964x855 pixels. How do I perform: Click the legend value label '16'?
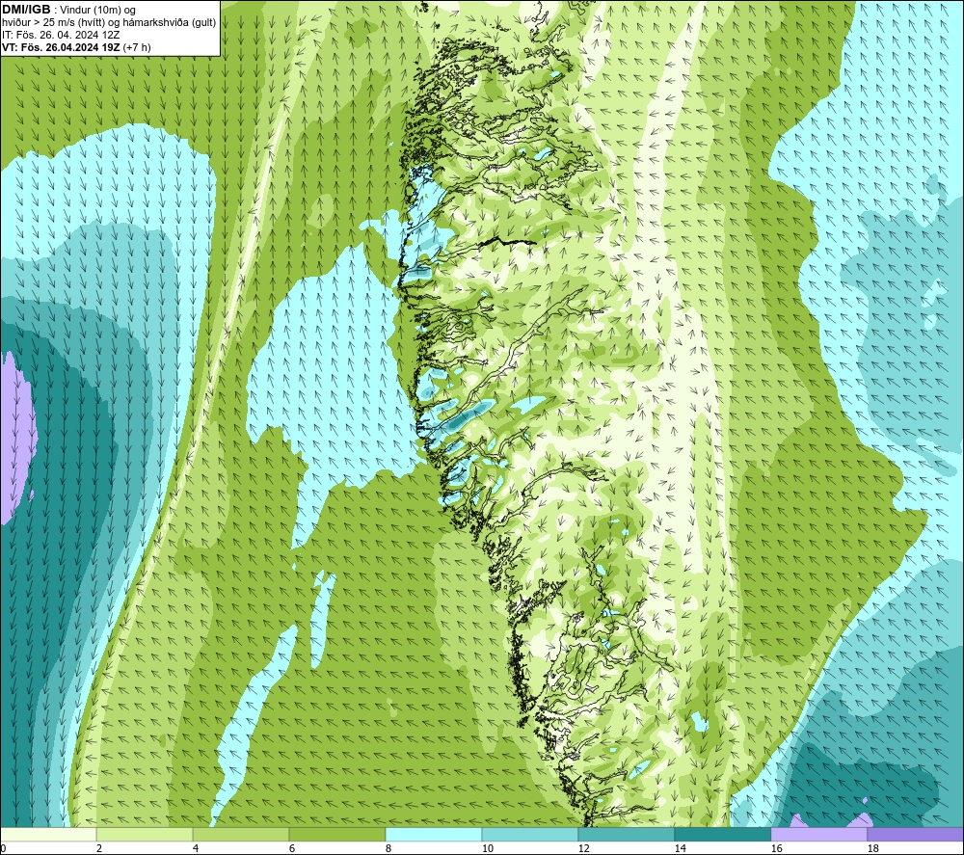pos(776,848)
